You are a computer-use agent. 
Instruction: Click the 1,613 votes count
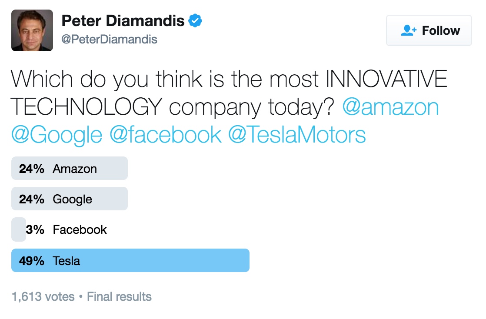pos(43,297)
